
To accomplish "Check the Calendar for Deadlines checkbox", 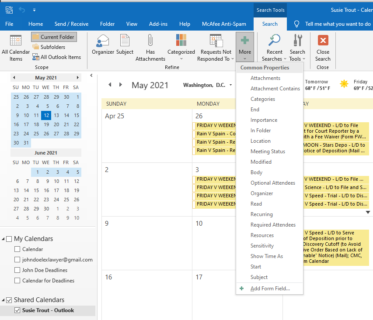I will (17, 281).
